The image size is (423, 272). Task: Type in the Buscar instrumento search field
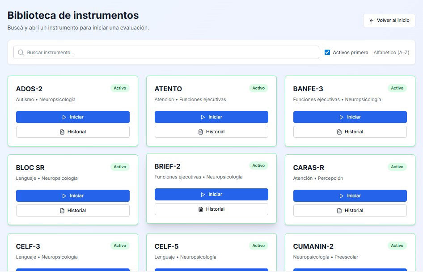170,52
